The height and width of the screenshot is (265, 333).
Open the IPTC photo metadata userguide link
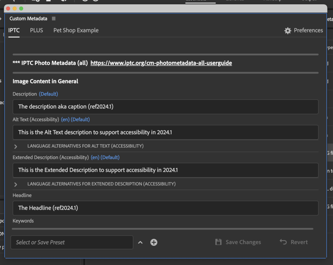point(161,63)
